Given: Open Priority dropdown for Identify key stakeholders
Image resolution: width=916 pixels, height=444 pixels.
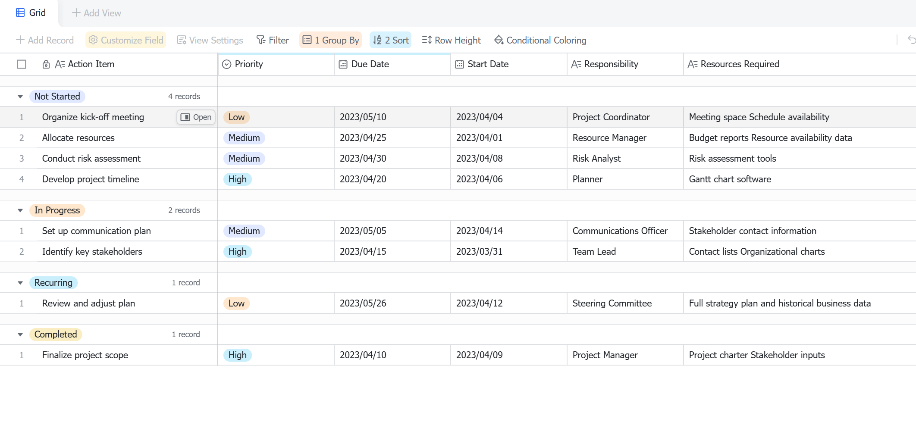Looking at the screenshot, I should click(276, 252).
